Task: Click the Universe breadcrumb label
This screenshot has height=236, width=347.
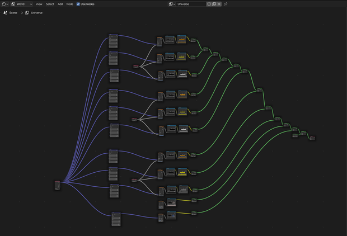Action: click(x=37, y=13)
